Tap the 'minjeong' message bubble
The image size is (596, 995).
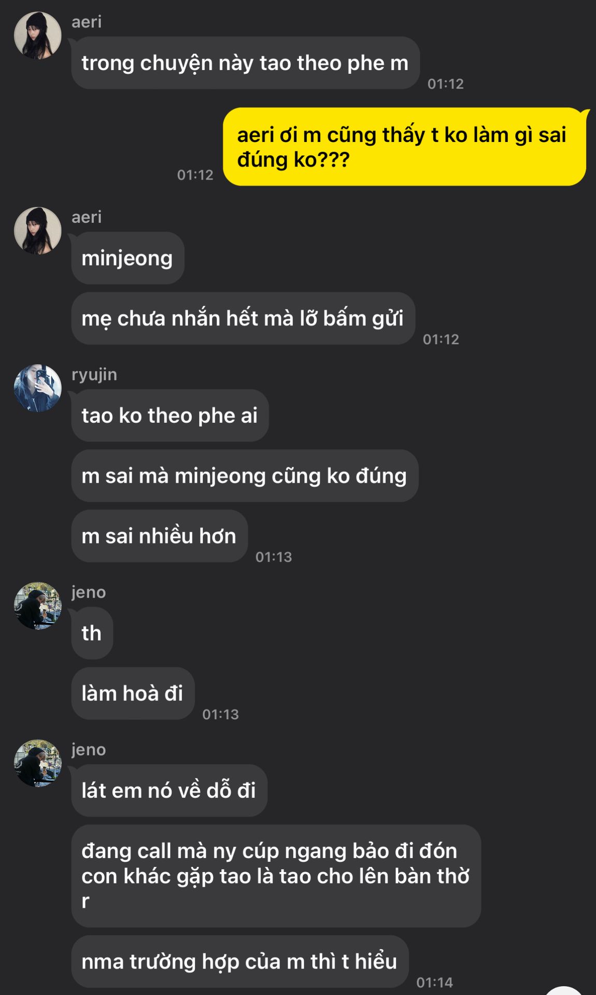[x=127, y=258]
